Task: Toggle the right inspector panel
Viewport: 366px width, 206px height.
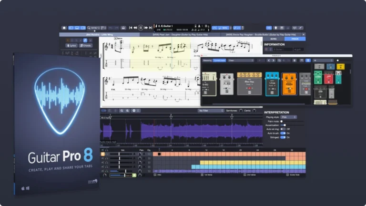Action: pos(83,28)
